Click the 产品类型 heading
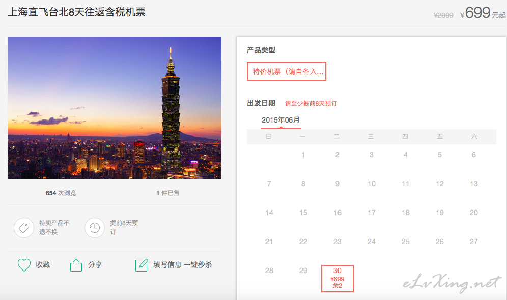This screenshot has width=507, height=300. click(261, 50)
